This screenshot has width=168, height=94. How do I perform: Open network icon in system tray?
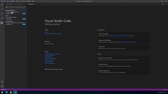(160, 92)
